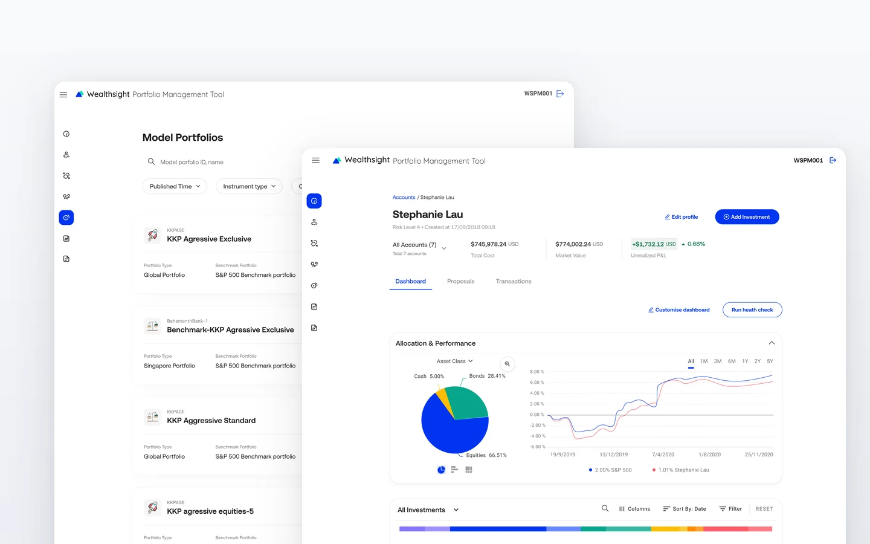The height and width of the screenshot is (544, 870).
Task: Click group users icon in back window sidebar
Action: (66, 196)
